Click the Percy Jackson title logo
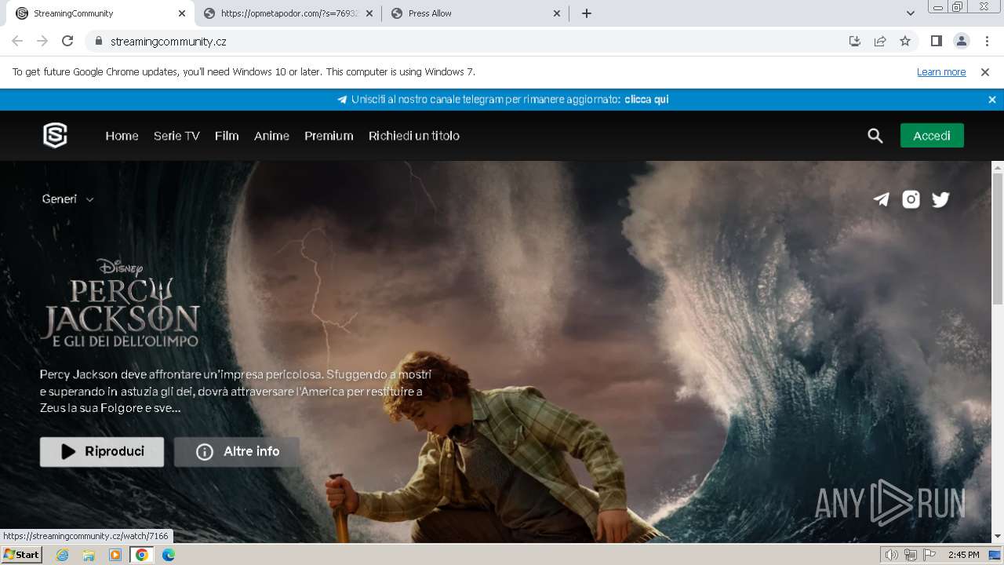The height and width of the screenshot is (565, 1004). point(121,304)
